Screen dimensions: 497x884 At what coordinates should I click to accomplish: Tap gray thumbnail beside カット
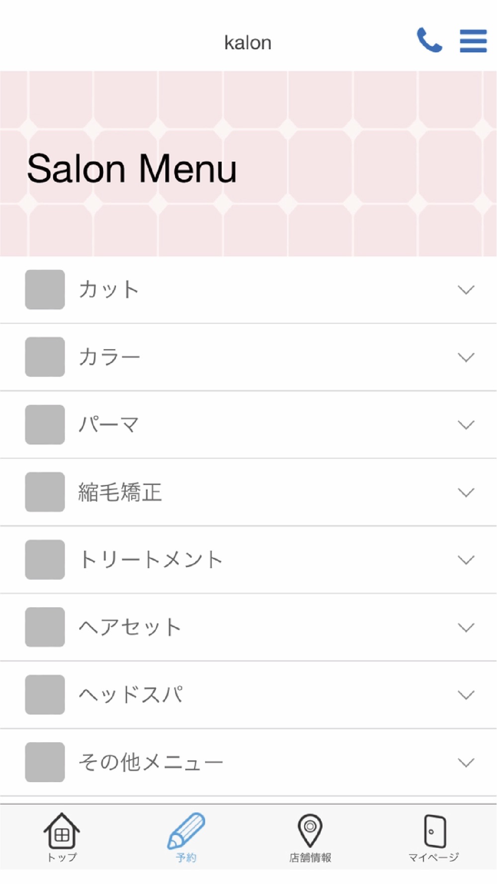(x=45, y=289)
